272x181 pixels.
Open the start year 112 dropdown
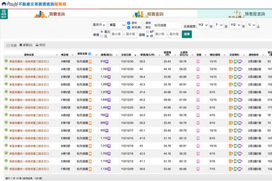click(203, 25)
